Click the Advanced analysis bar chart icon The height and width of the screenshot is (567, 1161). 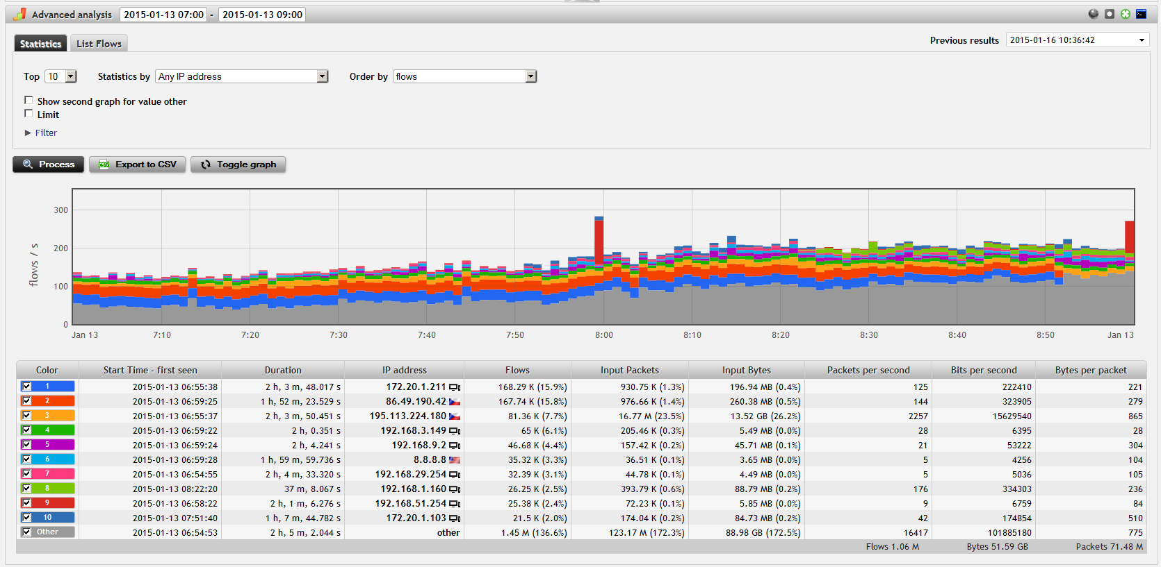pyautogui.click(x=19, y=14)
